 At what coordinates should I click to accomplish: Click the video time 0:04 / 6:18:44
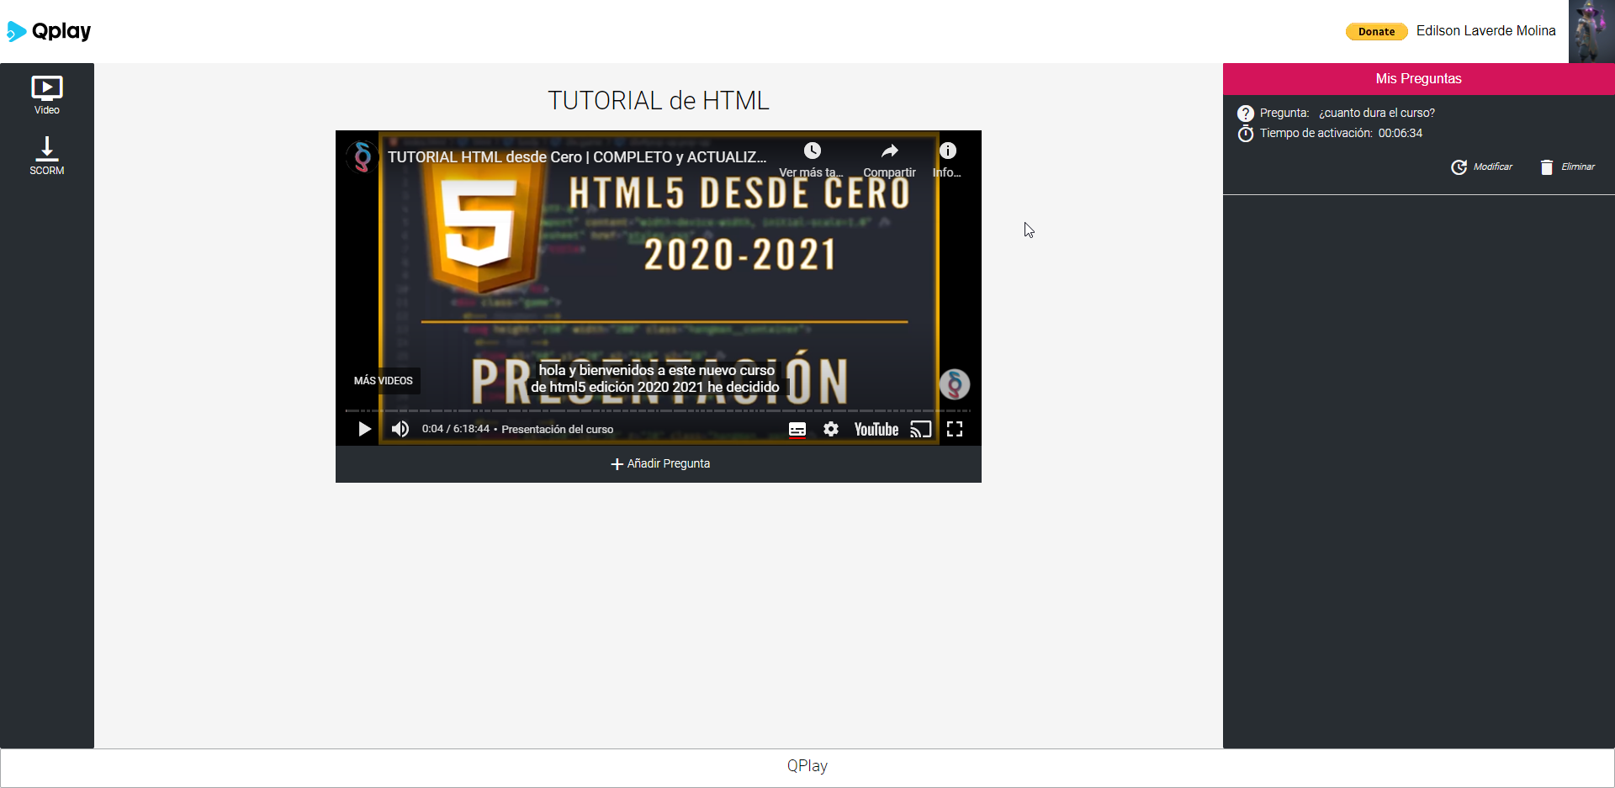[456, 429]
